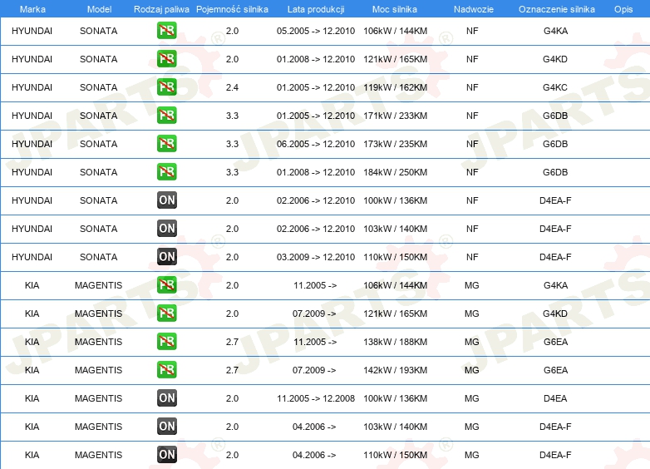Select the G4KC engine code cell
The height and width of the screenshot is (469, 650).
coord(554,87)
